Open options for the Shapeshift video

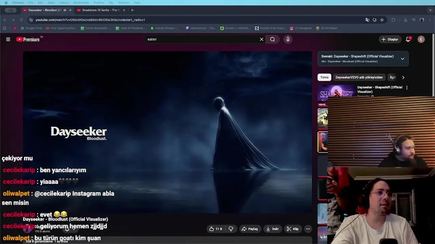click(407, 88)
